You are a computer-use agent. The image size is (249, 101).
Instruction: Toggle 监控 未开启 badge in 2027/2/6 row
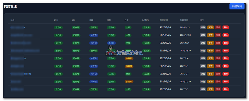(94, 58)
